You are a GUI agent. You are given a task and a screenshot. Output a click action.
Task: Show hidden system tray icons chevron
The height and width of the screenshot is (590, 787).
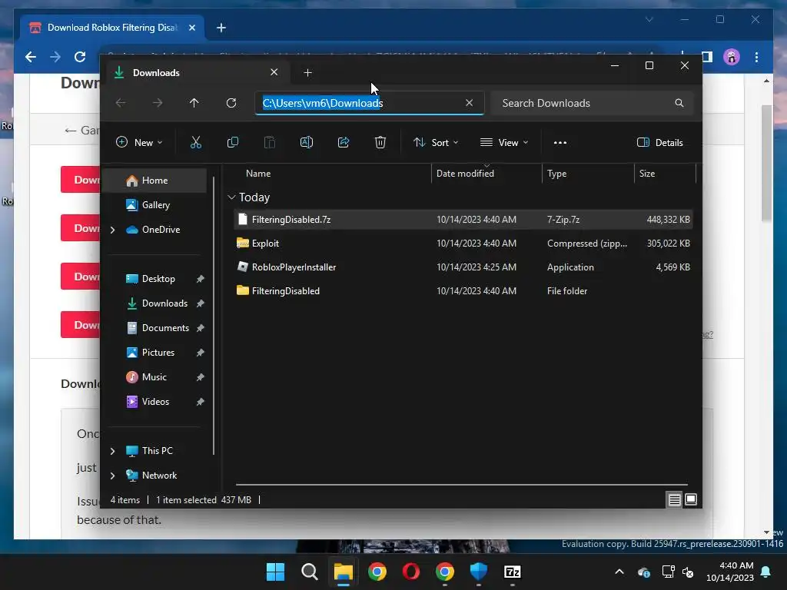(x=619, y=572)
